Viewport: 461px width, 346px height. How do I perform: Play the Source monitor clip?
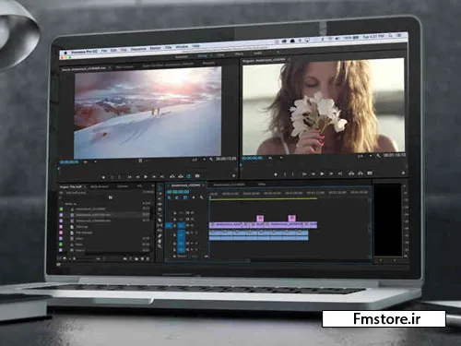click(146, 177)
